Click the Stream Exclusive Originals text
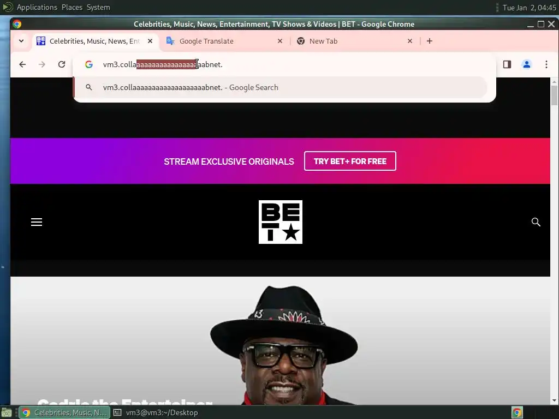The height and width of the screenshot is (419, 559). [x=229, y=161]
